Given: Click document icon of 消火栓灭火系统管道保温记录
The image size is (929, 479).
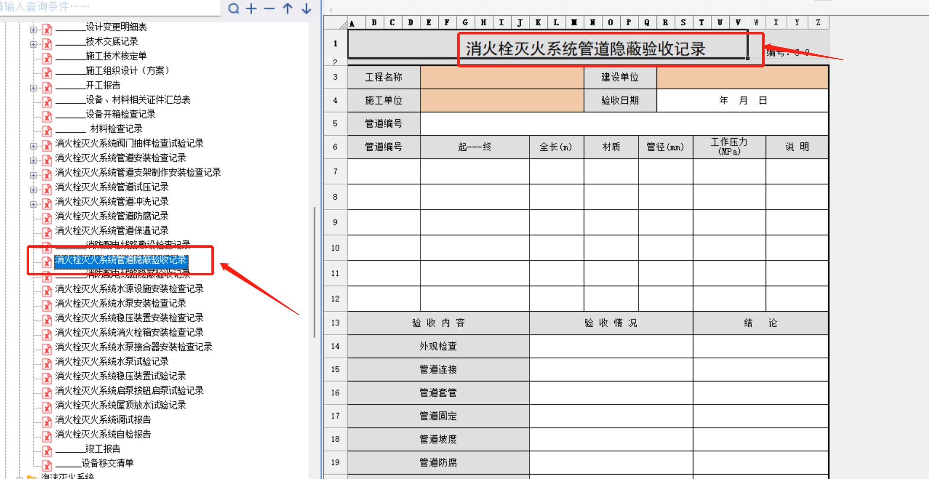Looking at the screenshot, I should click(x=47, y=233).
